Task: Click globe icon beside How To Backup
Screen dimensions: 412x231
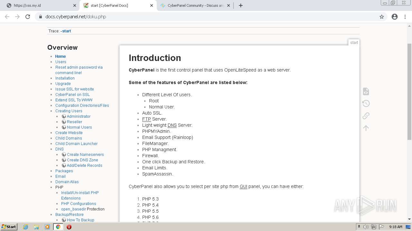Action: 64,220
